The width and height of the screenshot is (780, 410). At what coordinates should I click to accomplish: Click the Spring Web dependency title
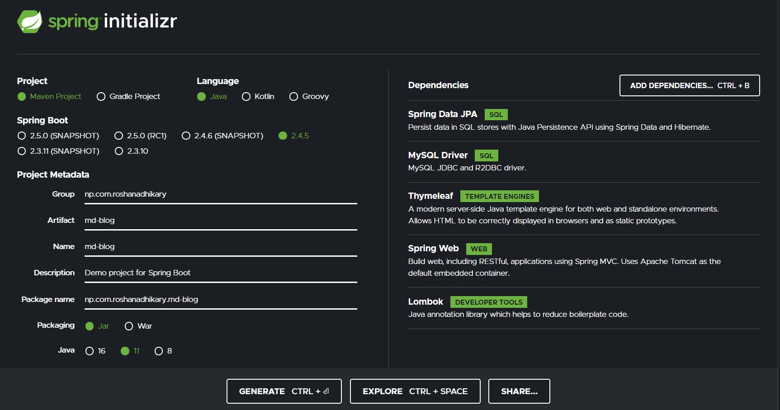pos(433,248)
